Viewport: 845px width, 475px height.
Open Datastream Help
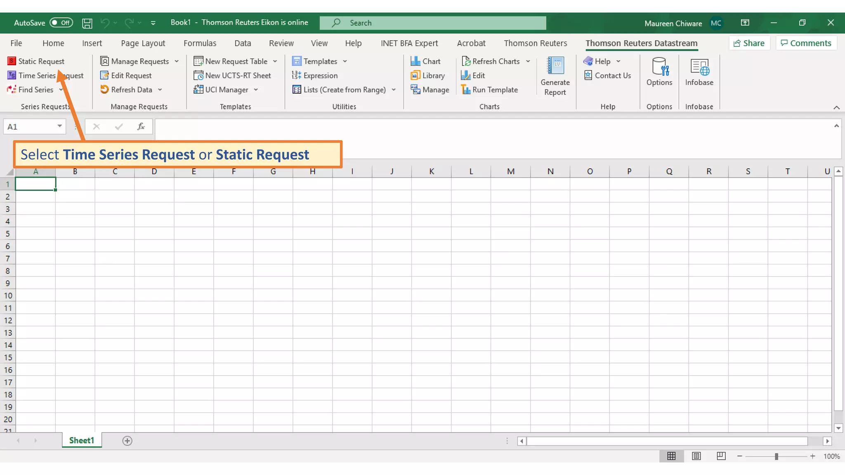597,61
